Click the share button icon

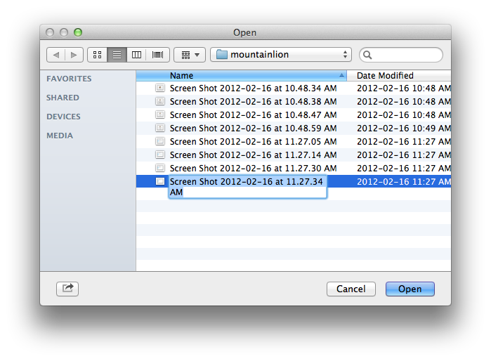pyautogui.click(x=67, y=289)
